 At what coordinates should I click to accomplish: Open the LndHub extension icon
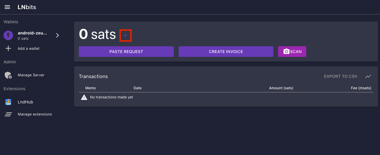(8, 102)
